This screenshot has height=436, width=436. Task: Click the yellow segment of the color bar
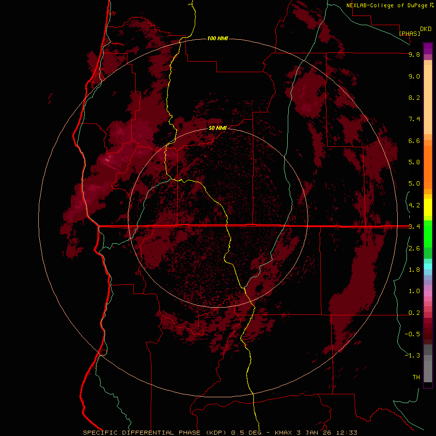pyautogui.click(x=428, y=207)
